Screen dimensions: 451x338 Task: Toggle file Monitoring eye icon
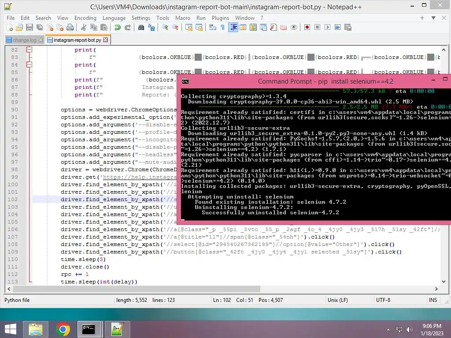click(294, 27)
